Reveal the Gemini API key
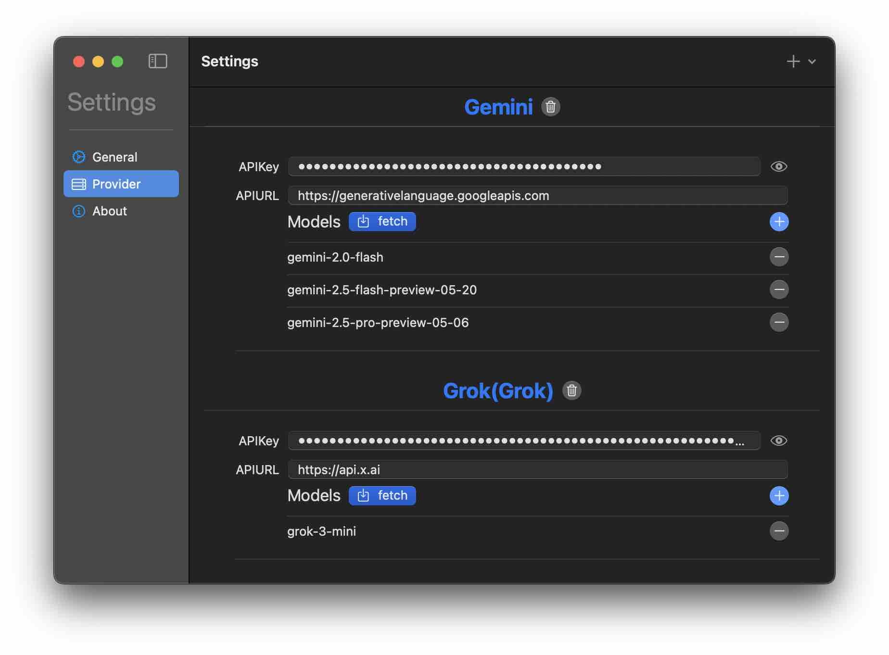Screen dimensions: 889x655 point(778,166)
